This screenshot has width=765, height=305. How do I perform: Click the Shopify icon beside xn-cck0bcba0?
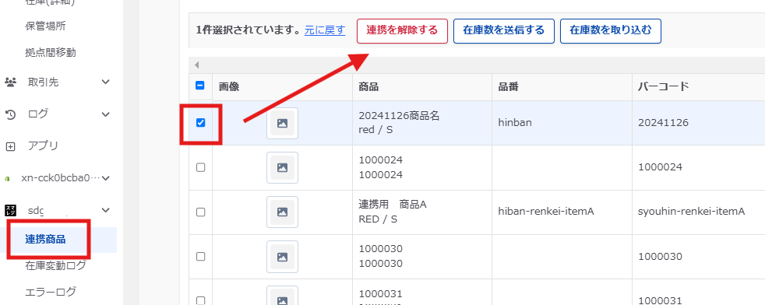[7, 178]
